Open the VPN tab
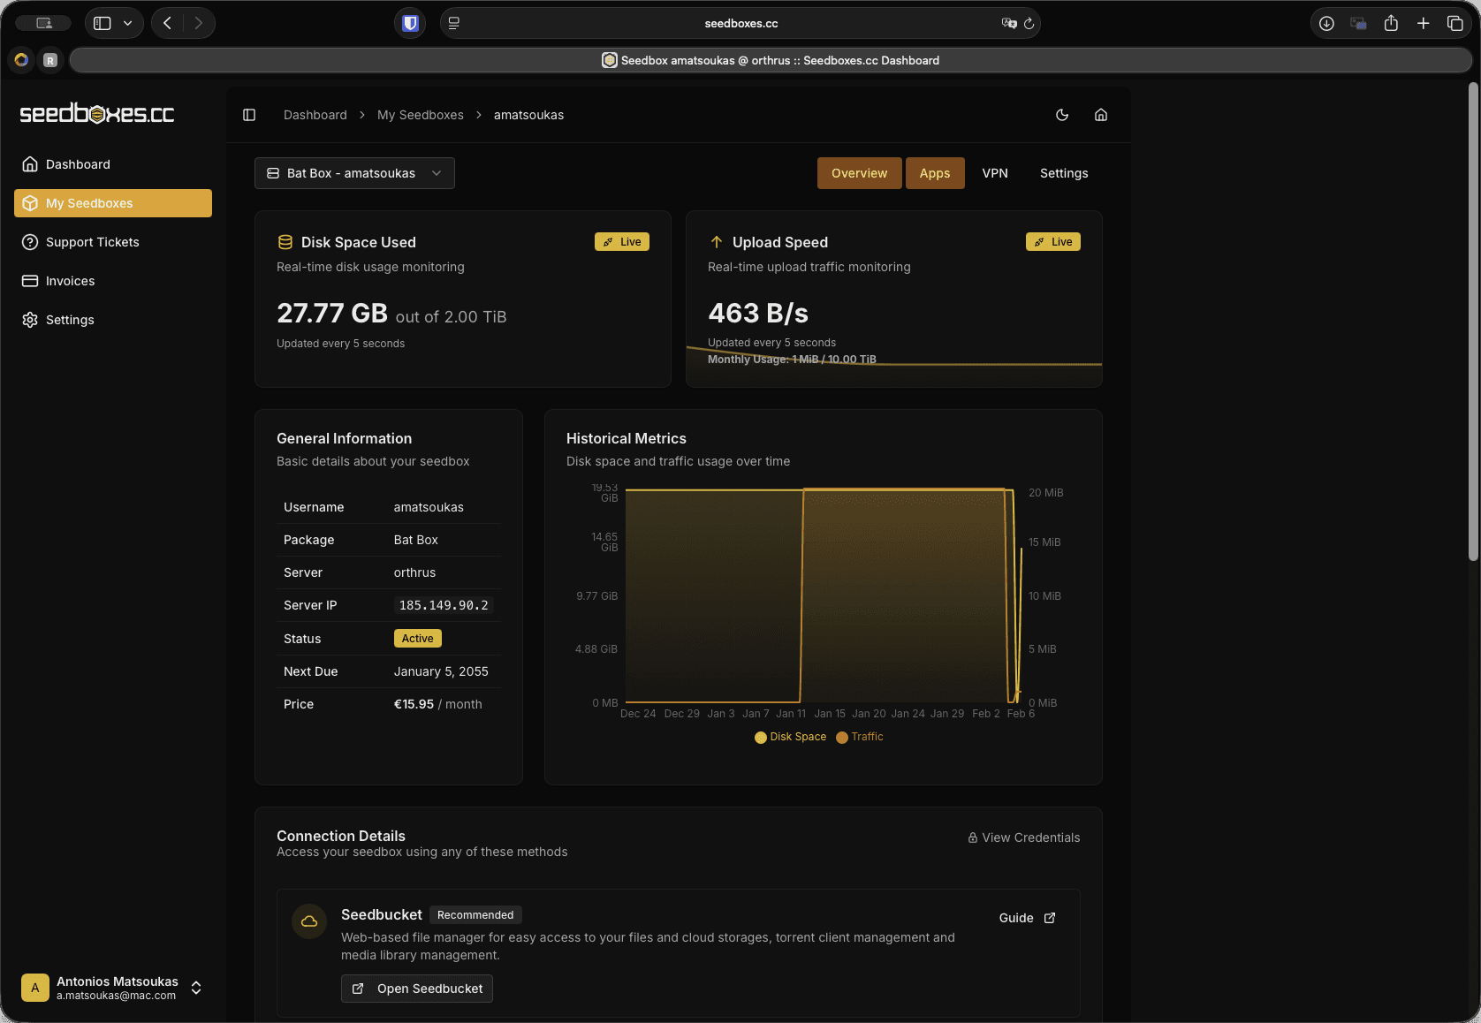This screenshot has width=1481, height=1023. pyautogui.click(x=995, y=173)
